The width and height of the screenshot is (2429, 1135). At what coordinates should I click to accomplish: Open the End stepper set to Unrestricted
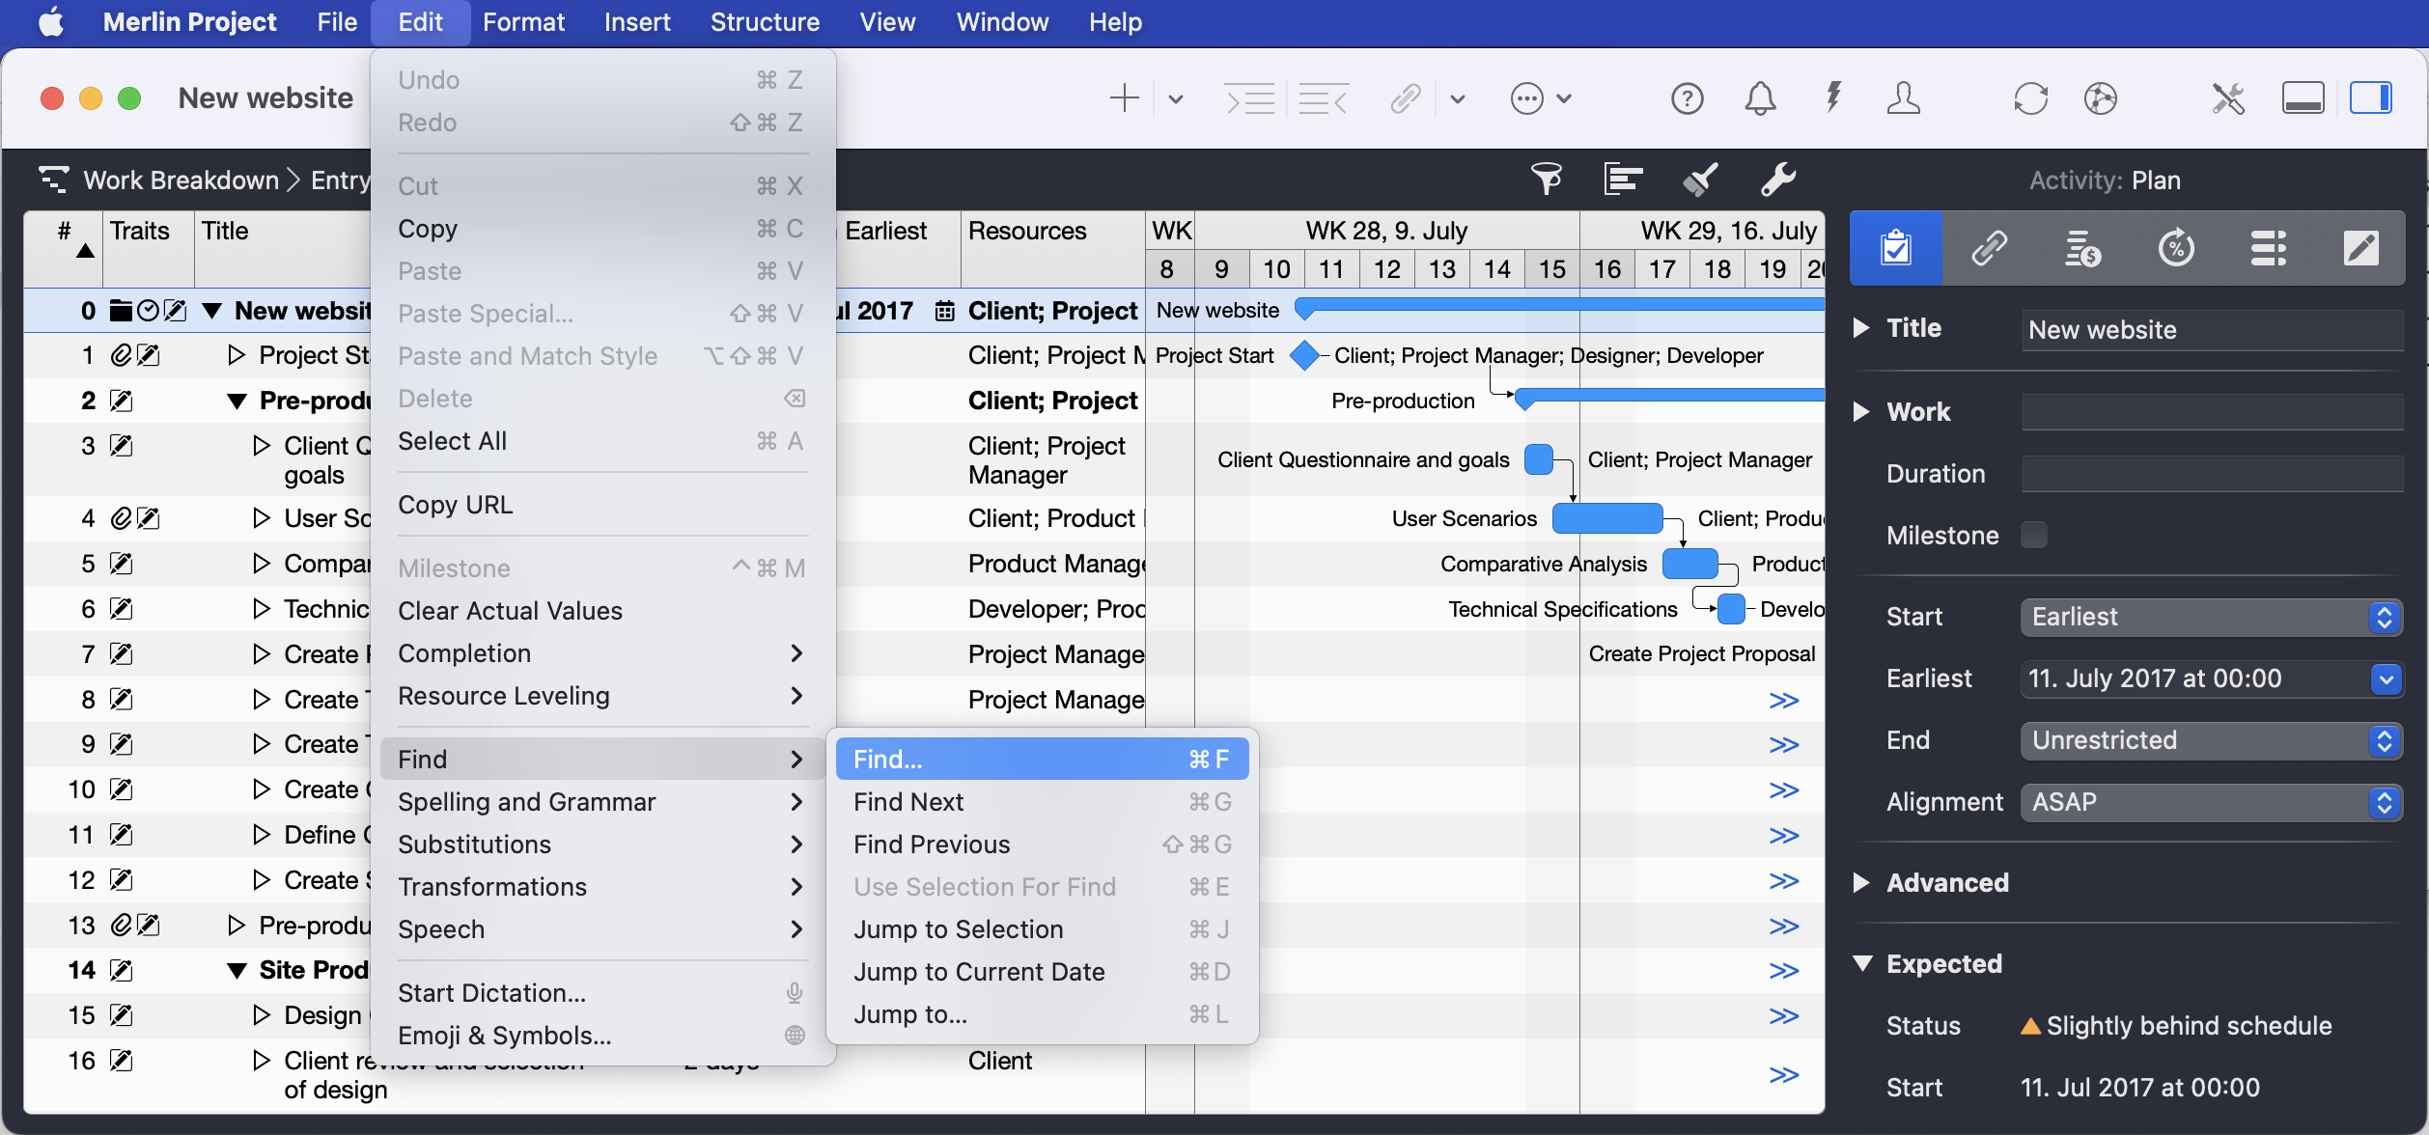pos(2387,739)
